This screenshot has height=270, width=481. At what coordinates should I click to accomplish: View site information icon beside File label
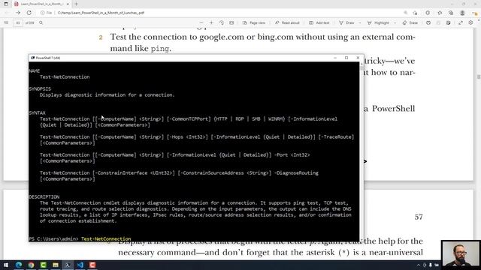pos(42,13)
